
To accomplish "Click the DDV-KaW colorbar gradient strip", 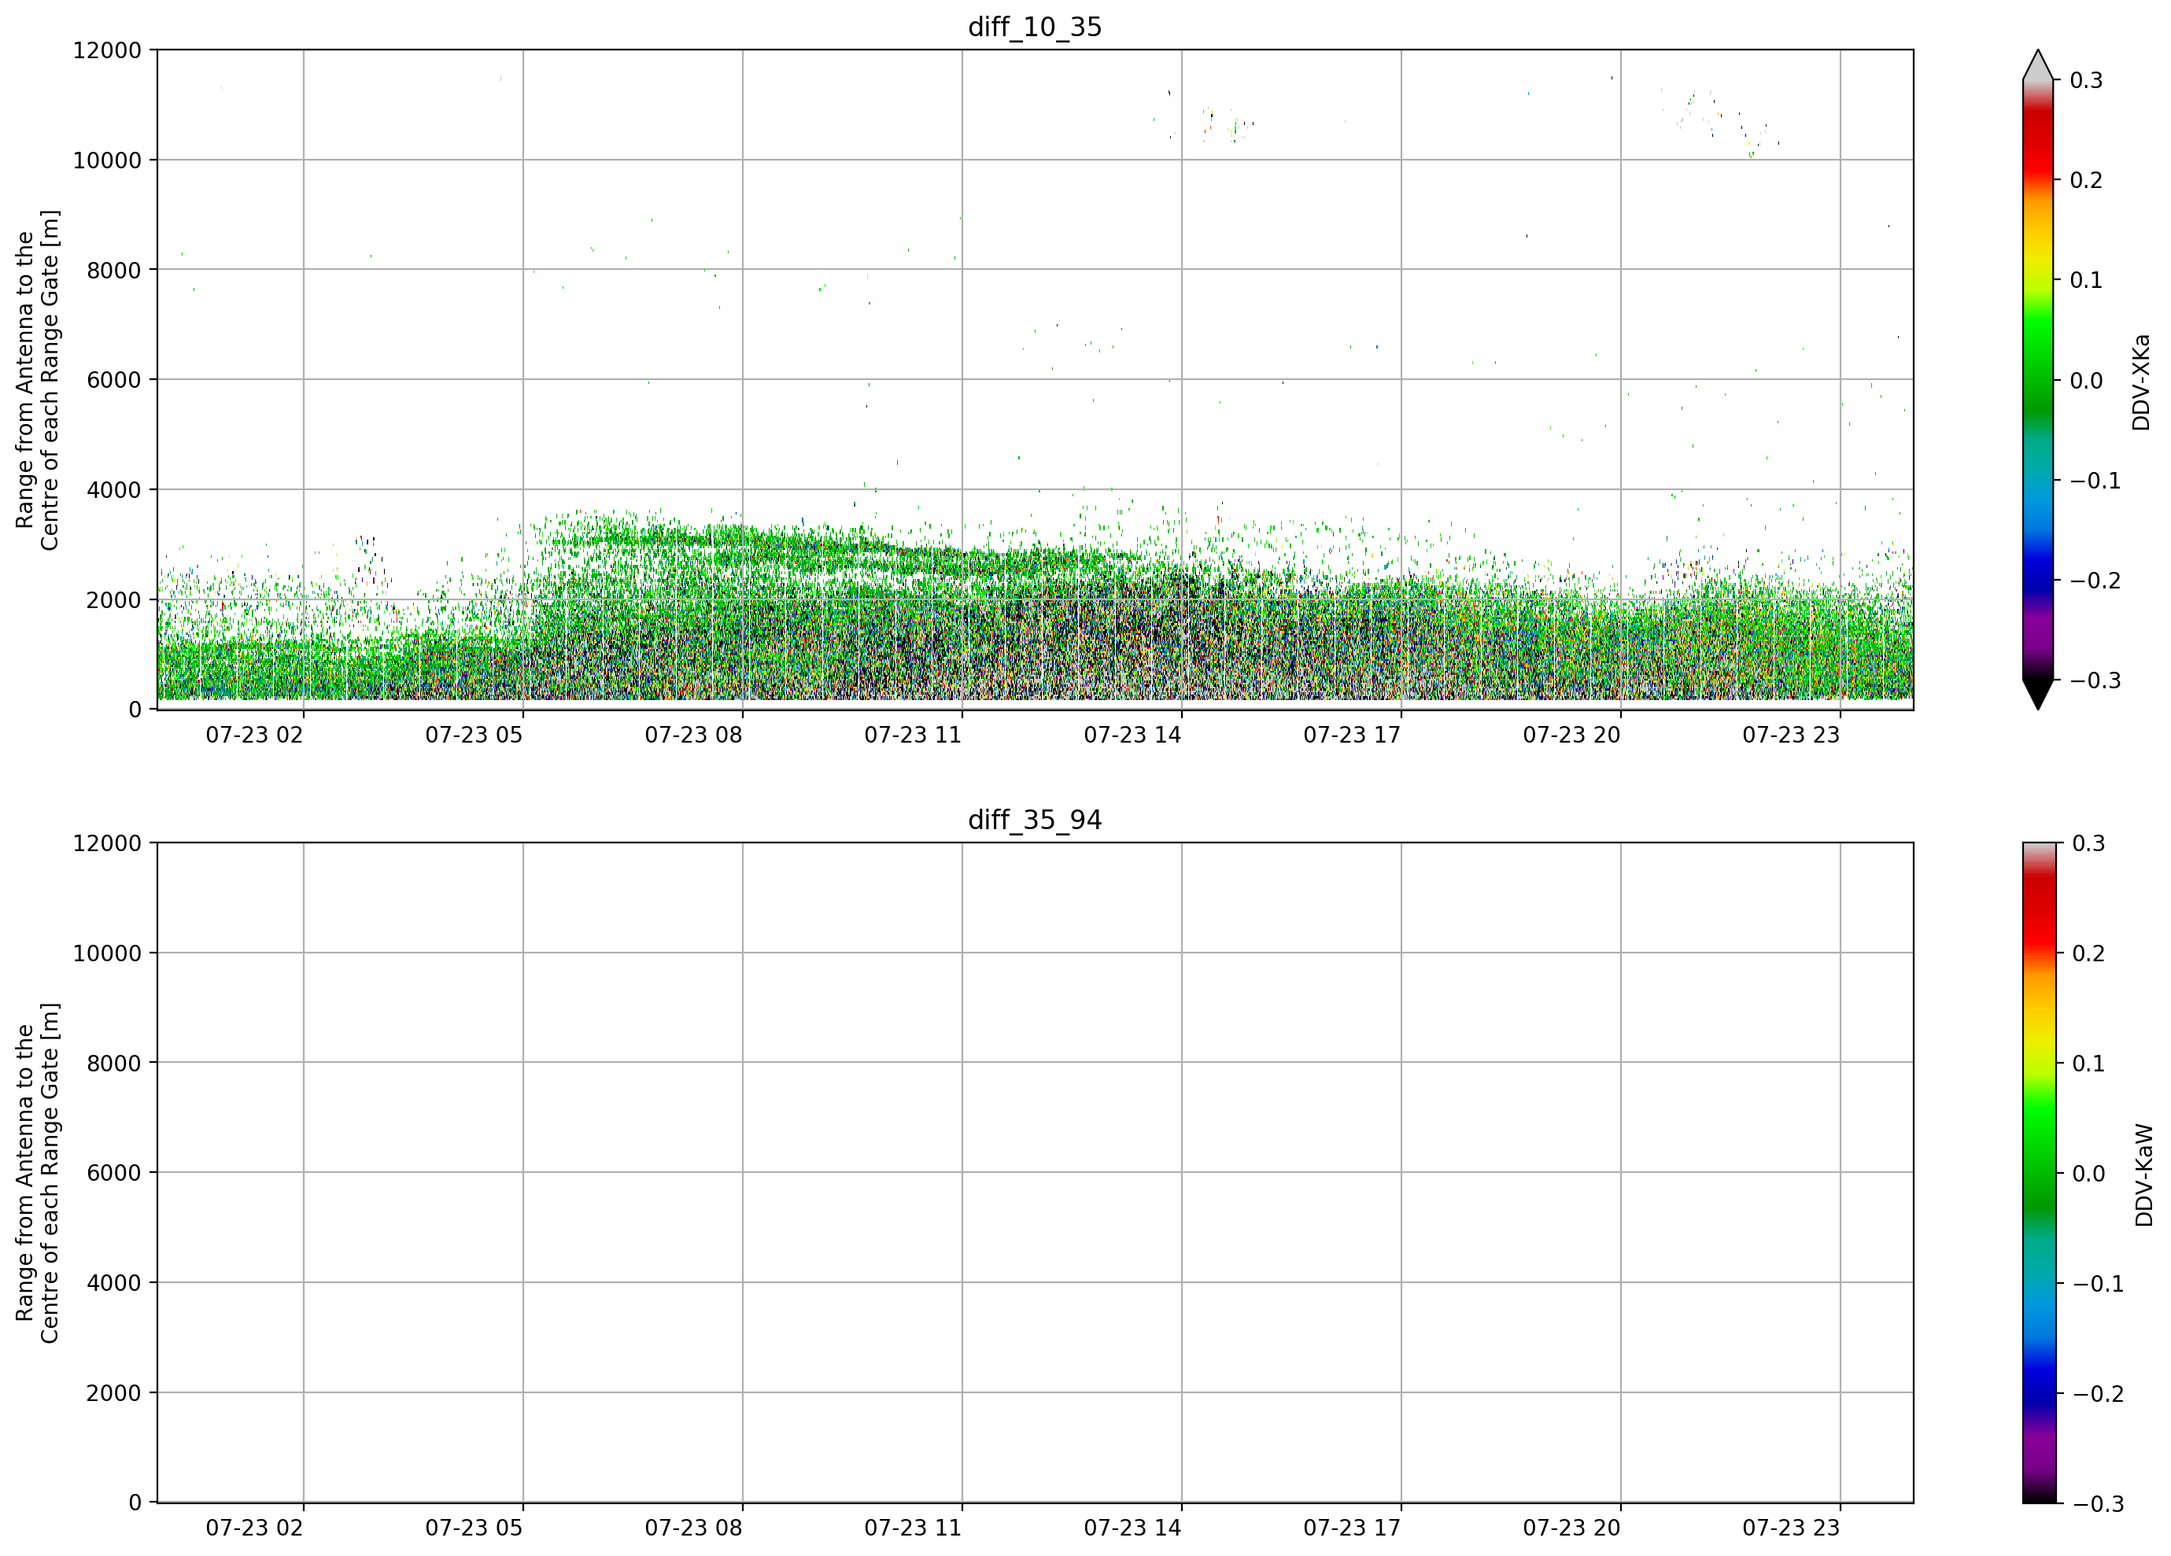I will (x=2038, y=1173).
